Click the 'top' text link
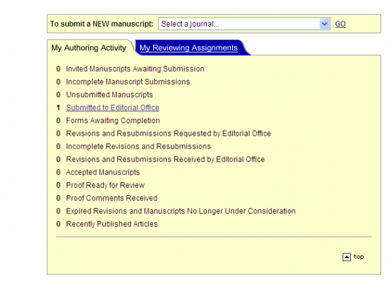 (x=359, y=257)
